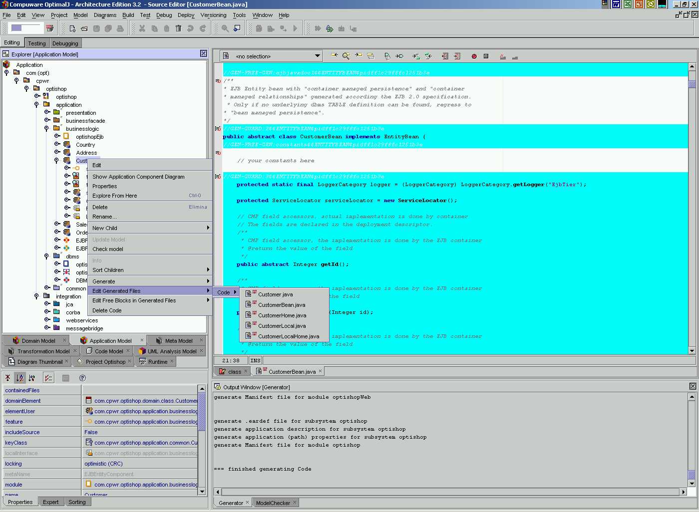The width and height of the screenshot is (699, 512).
Task: Click the trash delete toolbar icon
Action: (x=178, y=28)
